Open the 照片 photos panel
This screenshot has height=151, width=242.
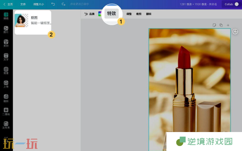tap(6, 30)
